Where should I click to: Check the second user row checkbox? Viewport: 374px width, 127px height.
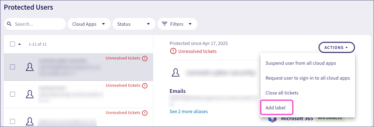12,94
